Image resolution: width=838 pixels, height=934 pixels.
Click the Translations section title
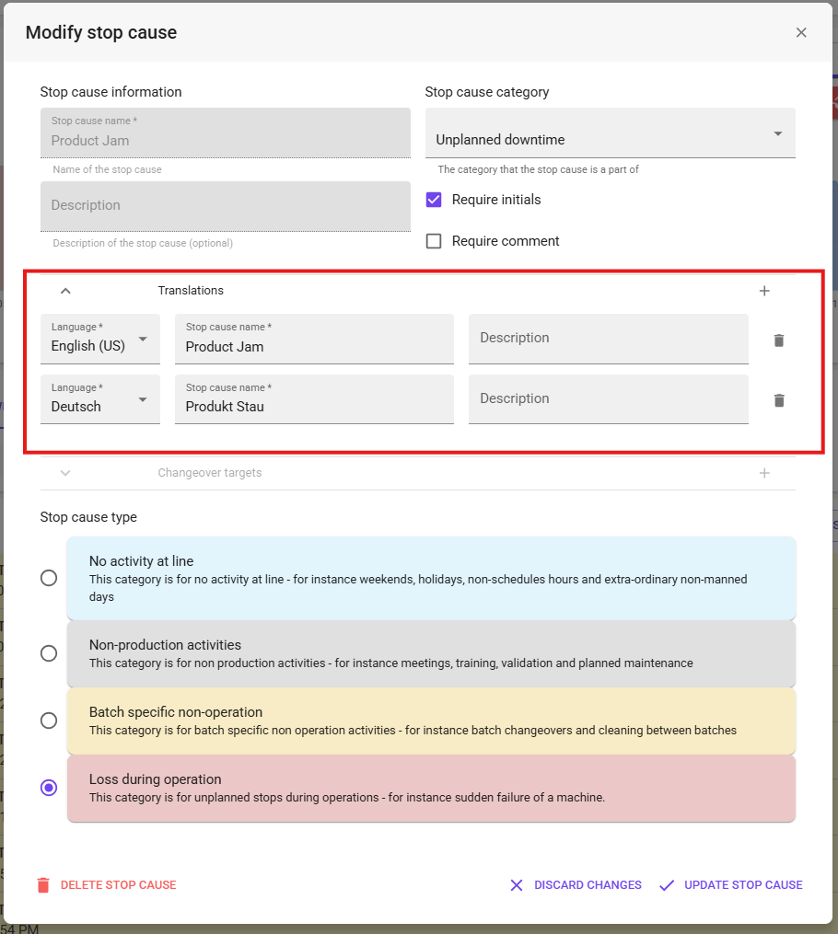(x=191, y=291)
